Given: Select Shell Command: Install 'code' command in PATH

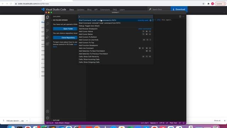Looking at the screenshot, I should click(x=115, y=20).
